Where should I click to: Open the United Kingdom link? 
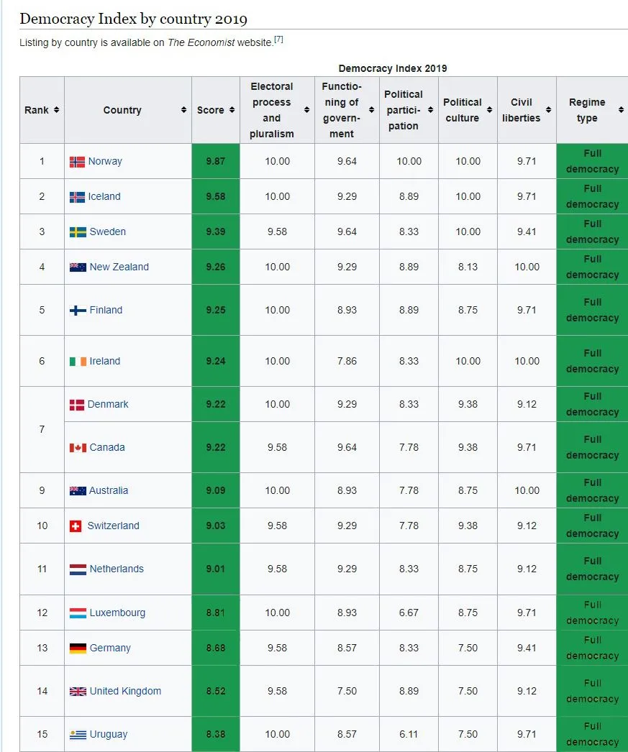point(125,692)
